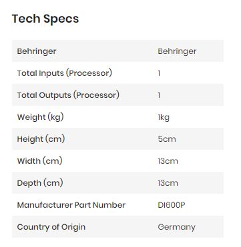
Task: Select the Total Inputs (Processor) label
Action: [x=65, y=73]
